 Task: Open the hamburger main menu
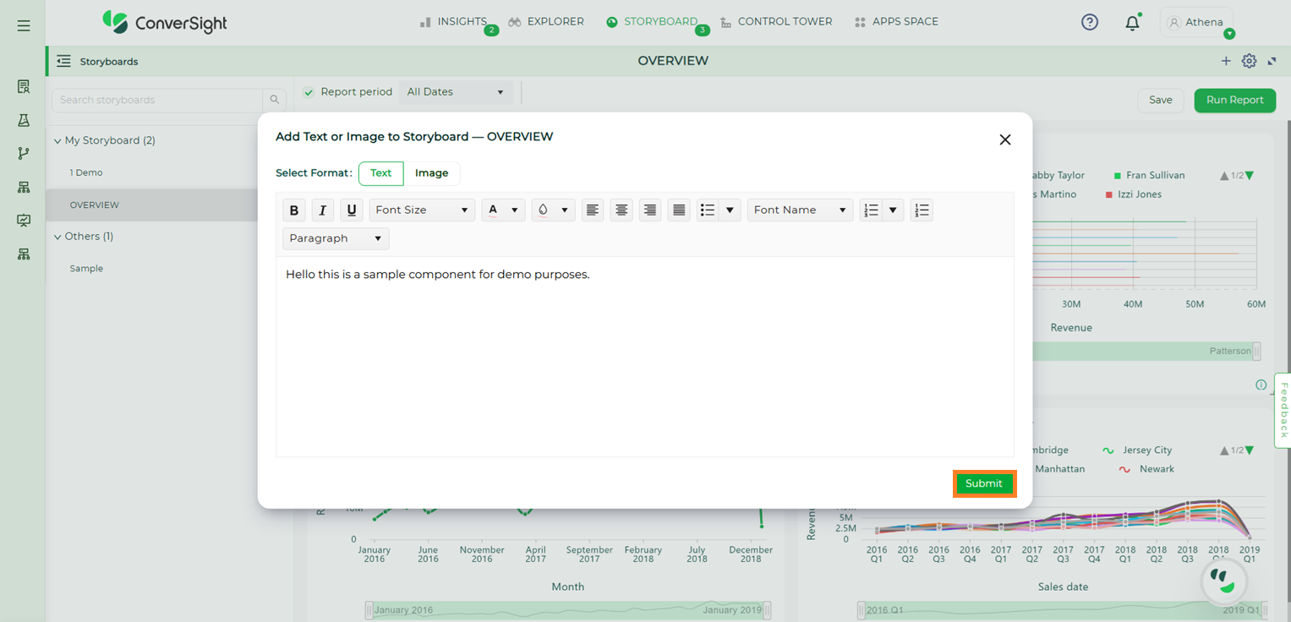pos(24,25)
